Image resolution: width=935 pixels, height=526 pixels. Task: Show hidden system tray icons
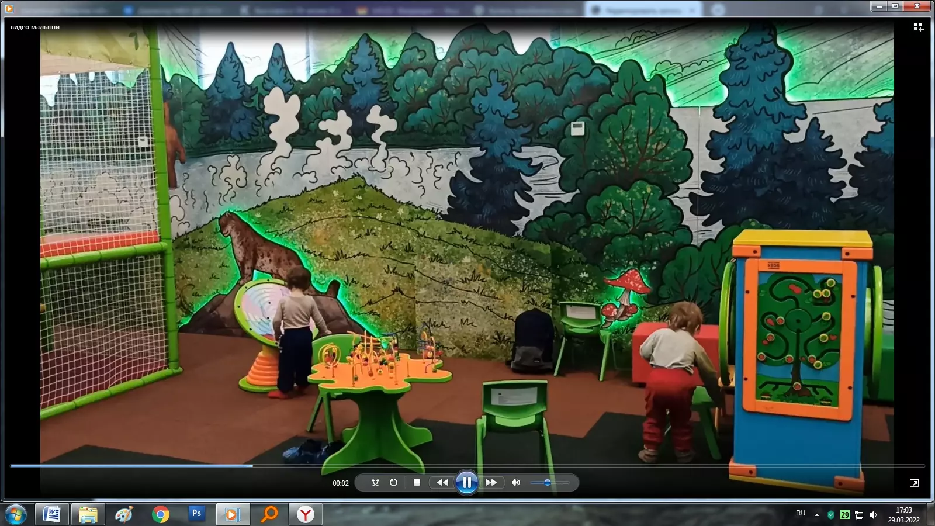tap(816, 515)
